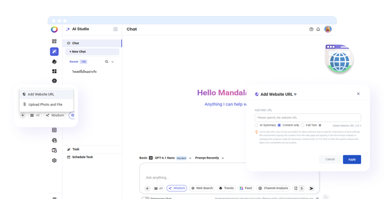Focus the website URL input field
384x199 pixels.
click(x=308, y=118)
